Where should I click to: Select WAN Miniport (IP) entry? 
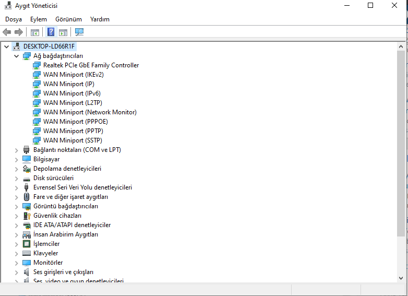click(69, 84)
